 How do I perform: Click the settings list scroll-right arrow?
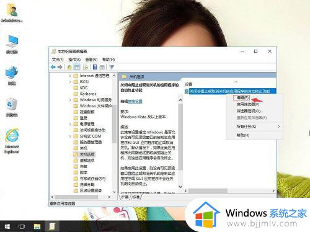click(x=273, y=190)
